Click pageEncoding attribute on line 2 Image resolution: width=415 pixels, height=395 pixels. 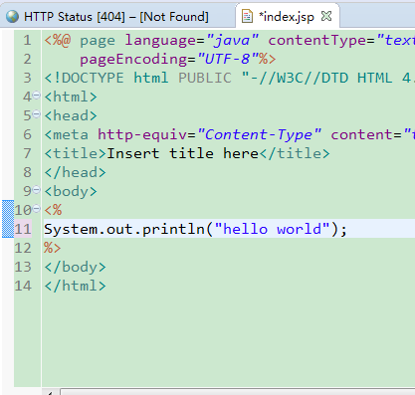click(133, 60)
